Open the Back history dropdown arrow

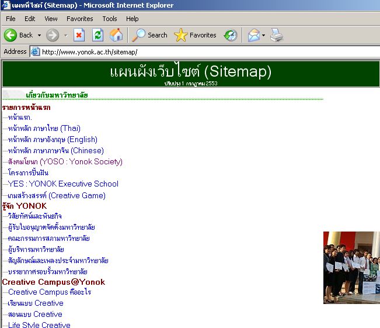39,36
